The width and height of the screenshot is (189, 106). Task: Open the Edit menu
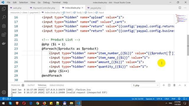tap(14, 2)
